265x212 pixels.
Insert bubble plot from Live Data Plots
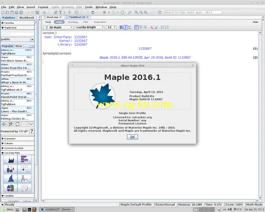(x=24, y=169)
